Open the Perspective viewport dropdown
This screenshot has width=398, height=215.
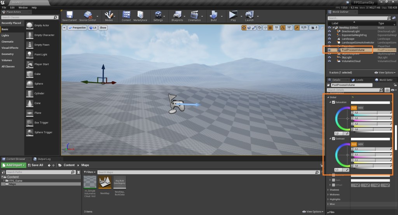[77, 28]
